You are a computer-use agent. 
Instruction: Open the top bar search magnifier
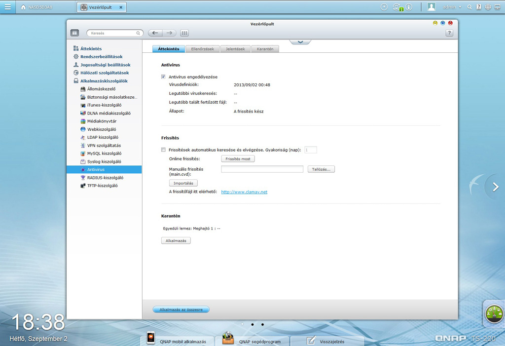[469, 7]
